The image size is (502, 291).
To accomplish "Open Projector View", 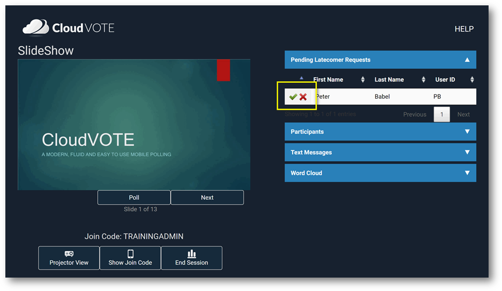I will click(69, 258).
